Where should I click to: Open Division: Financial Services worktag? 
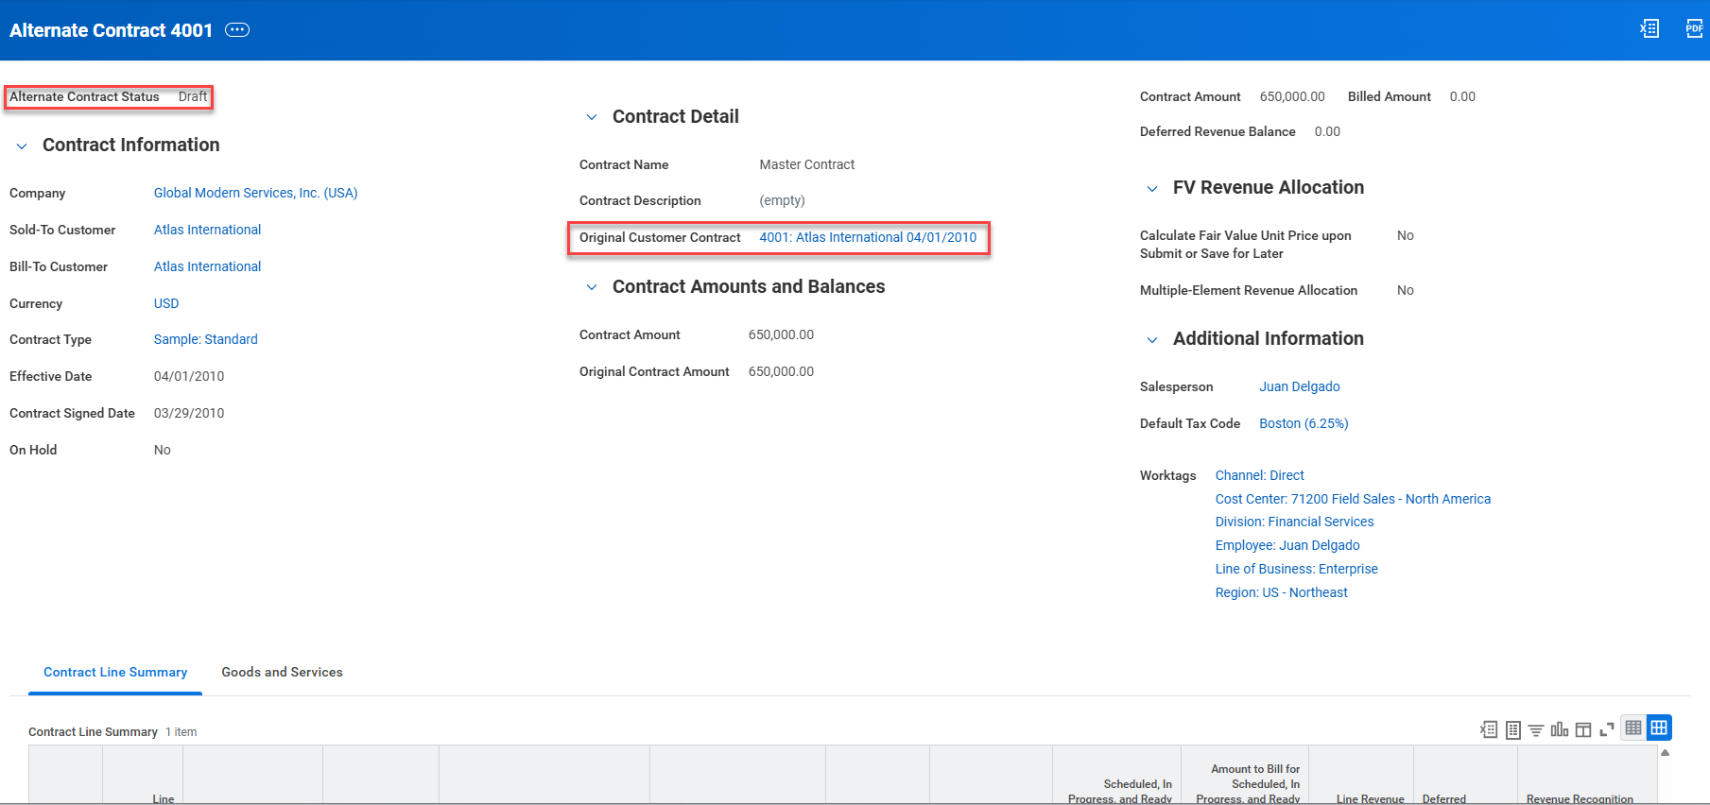[1294, 522]
